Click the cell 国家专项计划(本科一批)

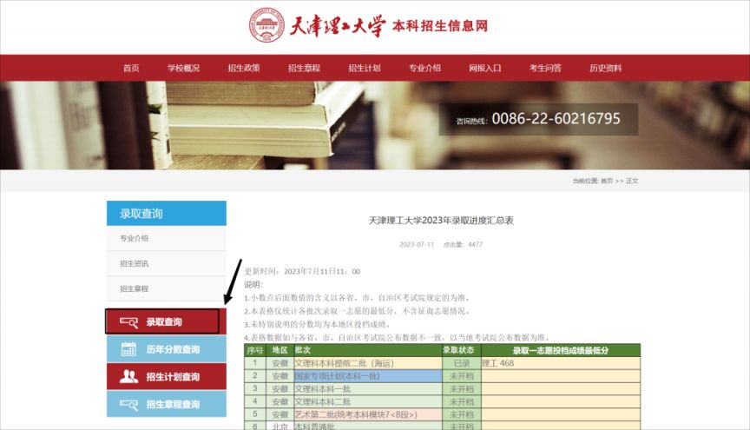tap(367, 376)
